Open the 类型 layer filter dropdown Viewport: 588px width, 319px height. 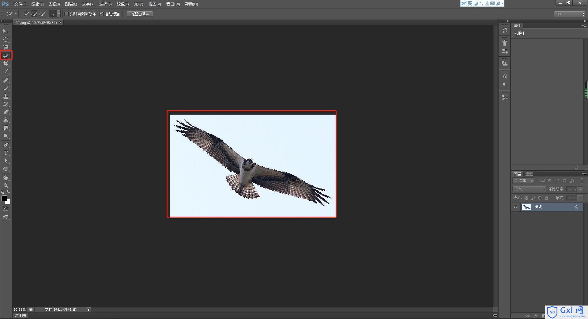[523, 181]
